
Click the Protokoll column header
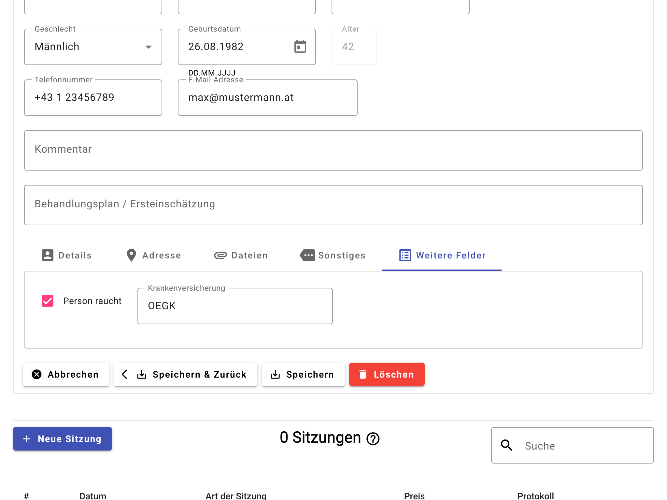(x=535, y=496)
